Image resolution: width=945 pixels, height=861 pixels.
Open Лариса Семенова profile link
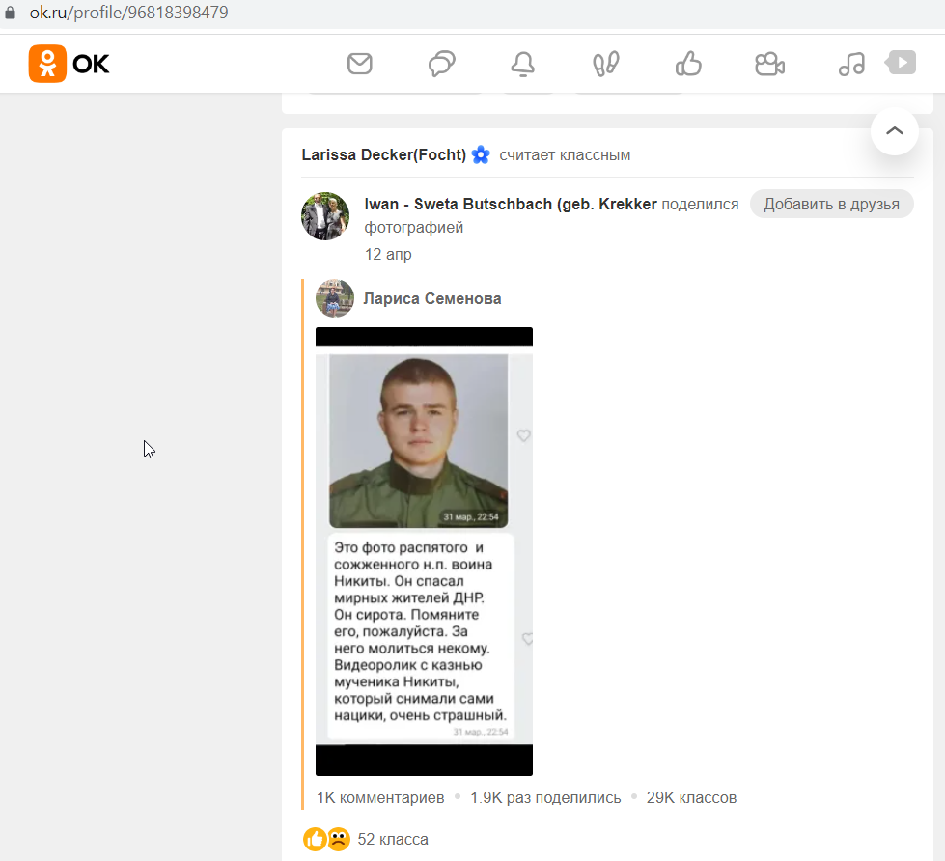point(432,299)
